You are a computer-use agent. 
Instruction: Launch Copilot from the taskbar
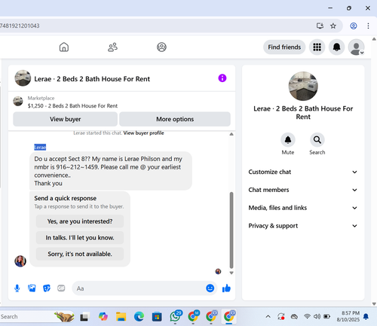pyautogui.click(x=103, y=317)
